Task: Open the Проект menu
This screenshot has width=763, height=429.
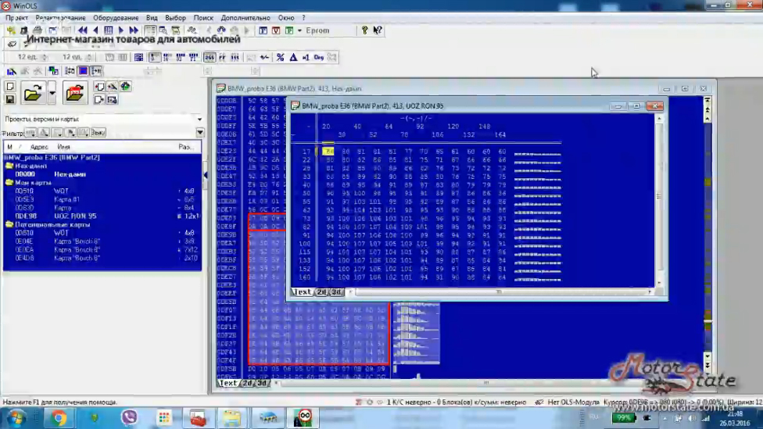Action: coord(16,18)
